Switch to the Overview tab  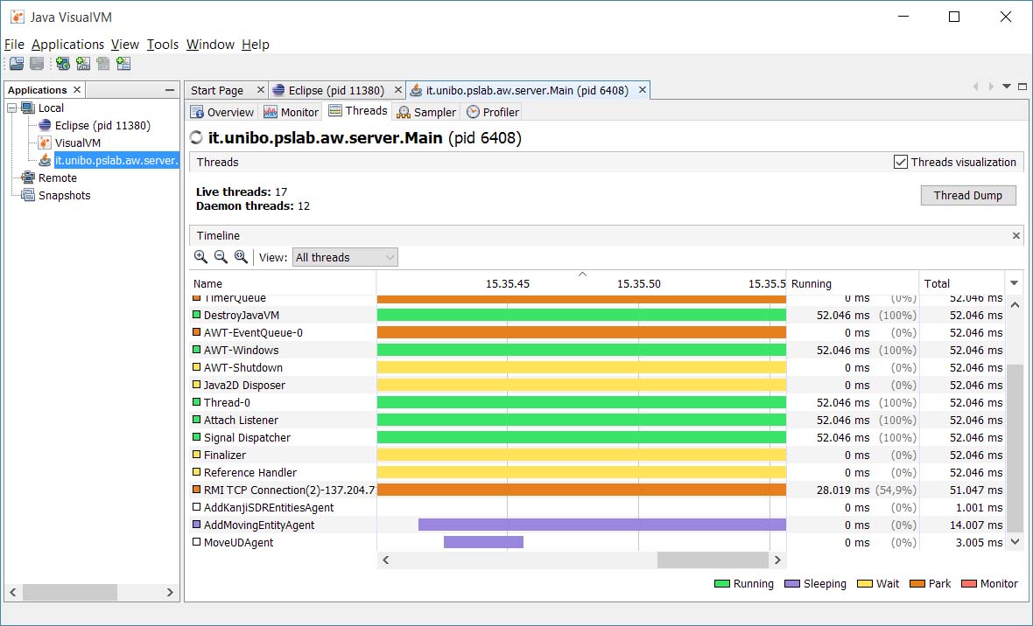click(222, 112)
